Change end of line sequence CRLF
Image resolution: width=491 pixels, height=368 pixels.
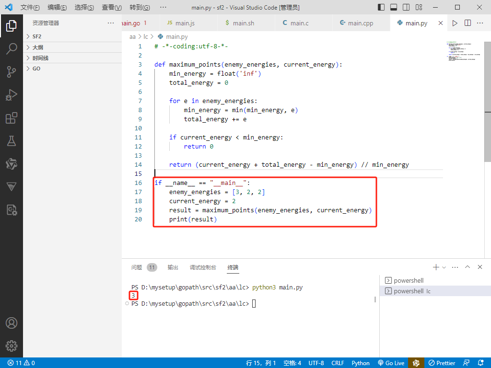pos(338,363)
